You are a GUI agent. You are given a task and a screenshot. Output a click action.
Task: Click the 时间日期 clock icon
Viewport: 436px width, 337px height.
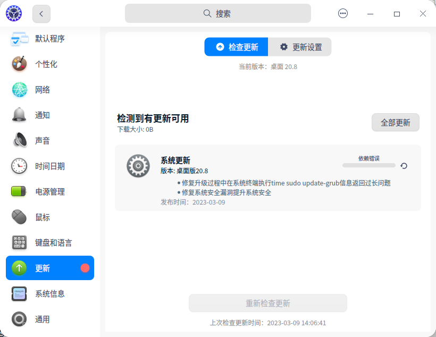click(19, 166)
